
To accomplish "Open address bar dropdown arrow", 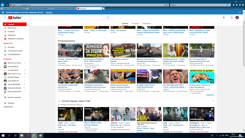I will click(x=163, y=5).
